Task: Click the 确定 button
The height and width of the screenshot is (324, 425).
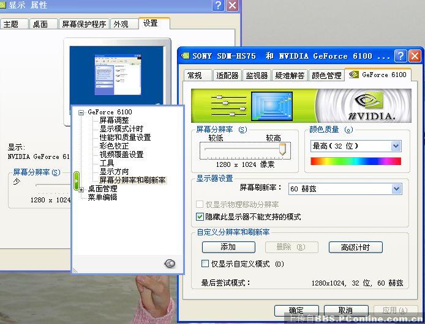Action: pos(296,310)
